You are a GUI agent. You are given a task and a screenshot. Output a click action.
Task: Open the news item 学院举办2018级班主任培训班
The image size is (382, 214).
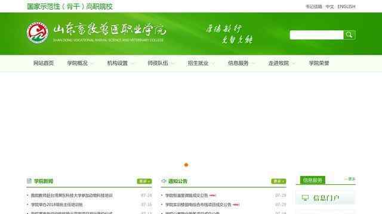(x=57, y=204)
